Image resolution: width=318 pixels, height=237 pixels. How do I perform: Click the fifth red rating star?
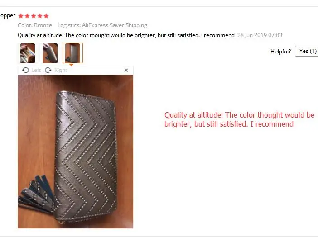(x=46, y=16)
